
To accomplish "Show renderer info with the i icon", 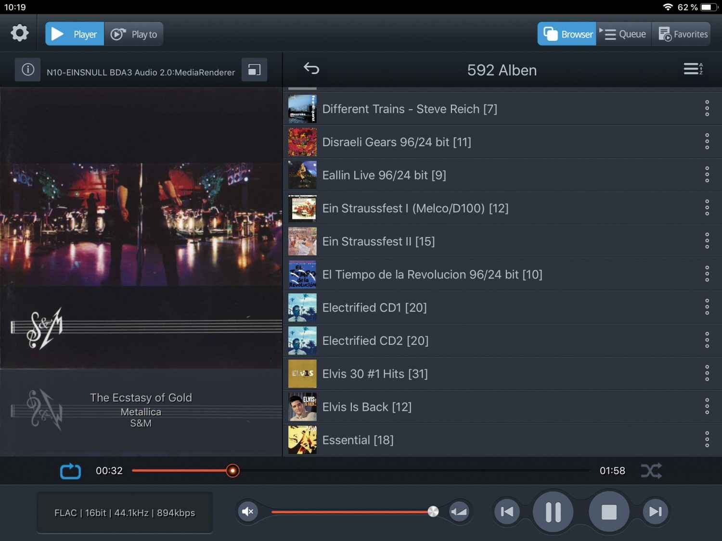I will [x=27, y=70].
